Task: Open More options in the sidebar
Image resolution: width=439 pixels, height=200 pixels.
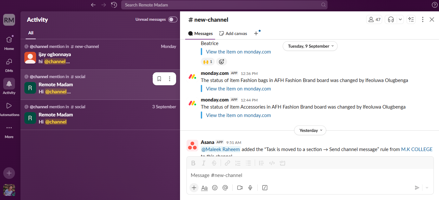Action: pyautogui.click(x=9, y=131)
